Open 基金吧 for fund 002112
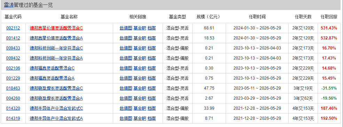The width and height of the screenshot is (343, 127). [x=140, y=28]
